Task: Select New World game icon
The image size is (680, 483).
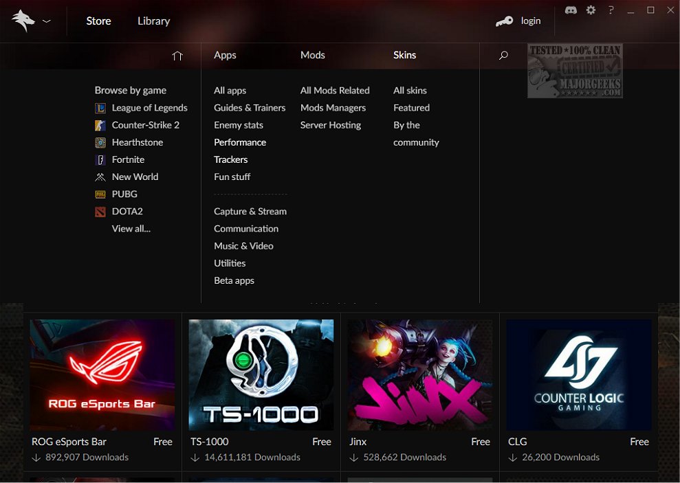Action: [x=100, y=177]
